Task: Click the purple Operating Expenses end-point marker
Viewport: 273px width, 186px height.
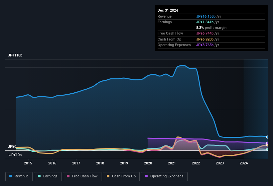Action: (267, 143)
